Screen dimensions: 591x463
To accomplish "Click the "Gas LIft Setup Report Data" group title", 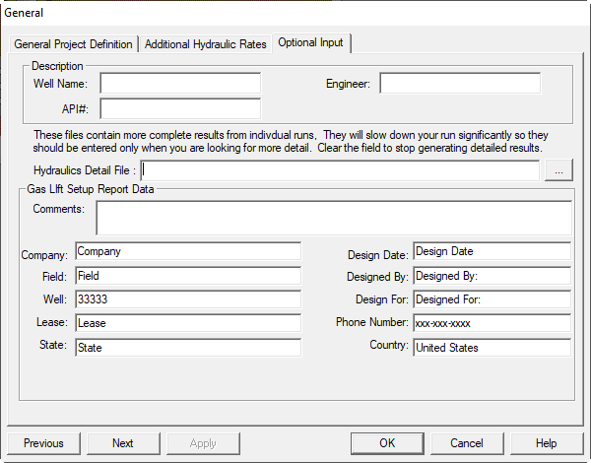I will 90,189.
